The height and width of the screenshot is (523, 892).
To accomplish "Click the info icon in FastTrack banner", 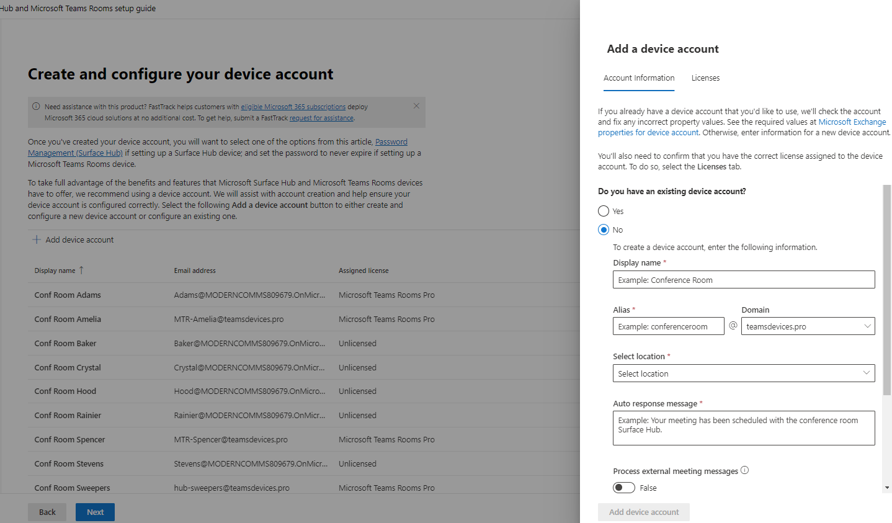I will pyautogui.click(x=36, y=107).
